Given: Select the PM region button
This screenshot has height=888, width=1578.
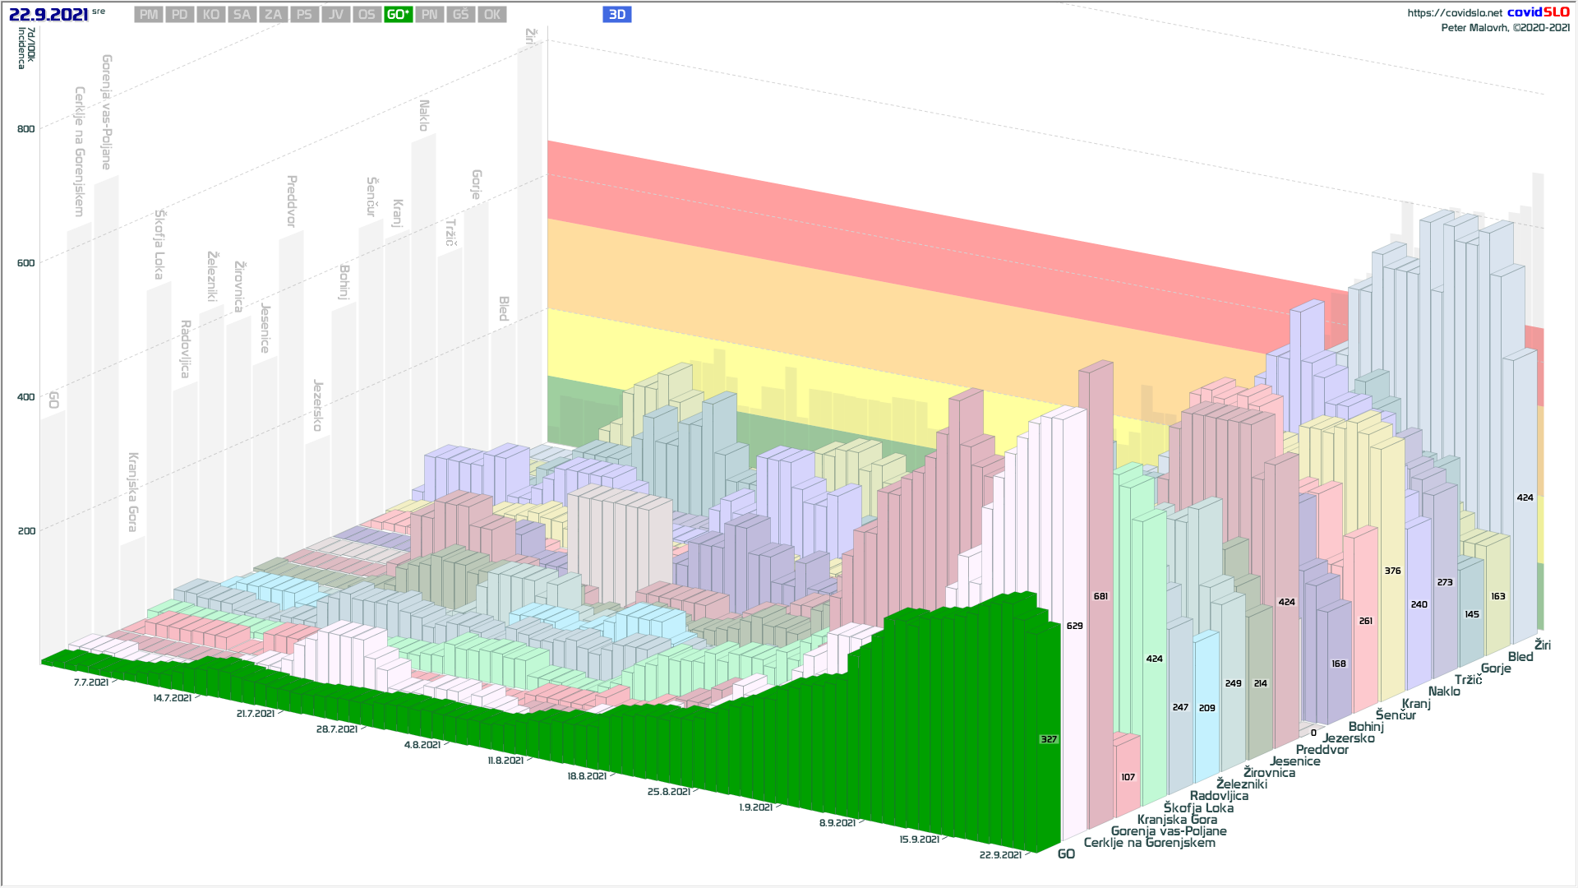Looking at the screenshot, I should (x=149, y=15).
